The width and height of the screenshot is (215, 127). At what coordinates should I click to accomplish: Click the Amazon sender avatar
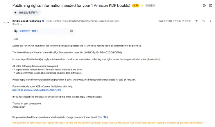pos(6,22)
